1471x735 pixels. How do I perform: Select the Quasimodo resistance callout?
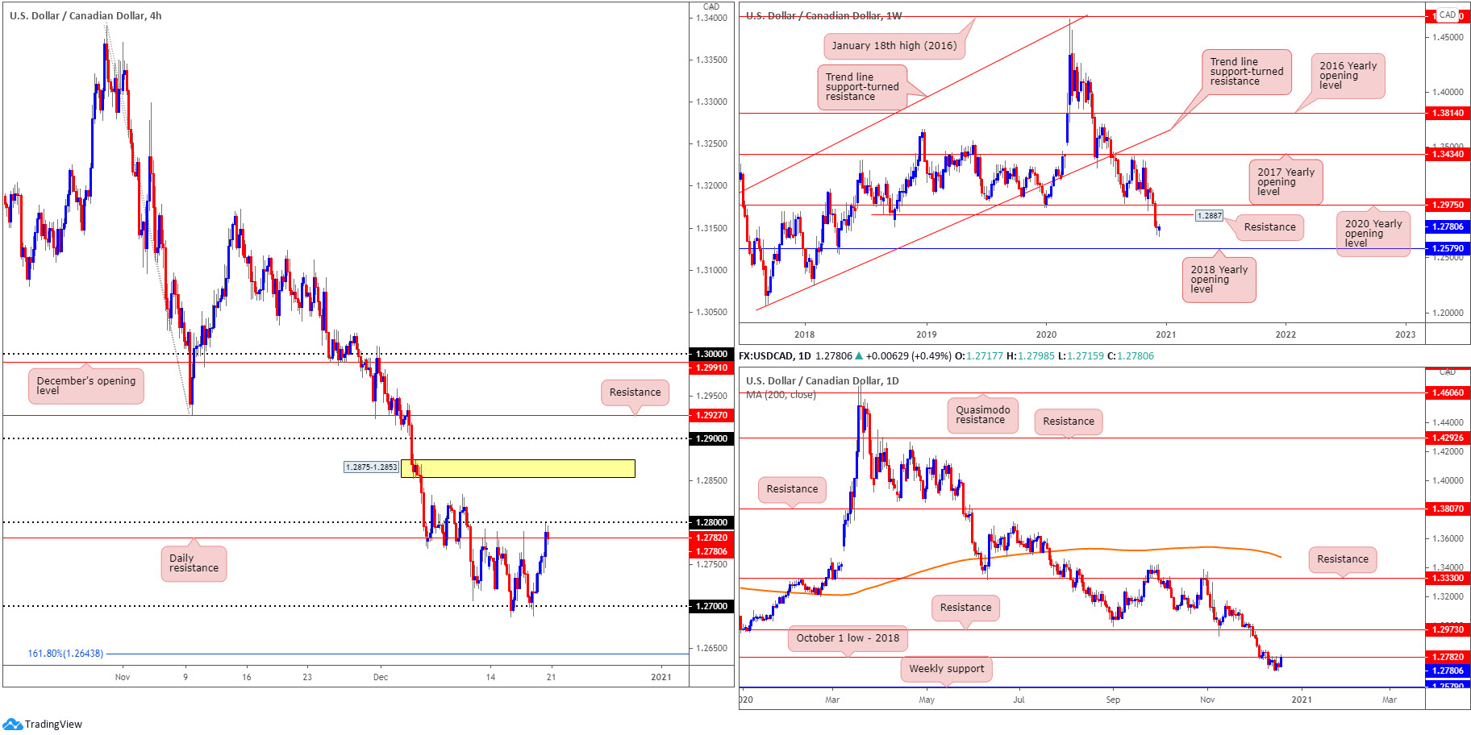(x=982, y=415)
